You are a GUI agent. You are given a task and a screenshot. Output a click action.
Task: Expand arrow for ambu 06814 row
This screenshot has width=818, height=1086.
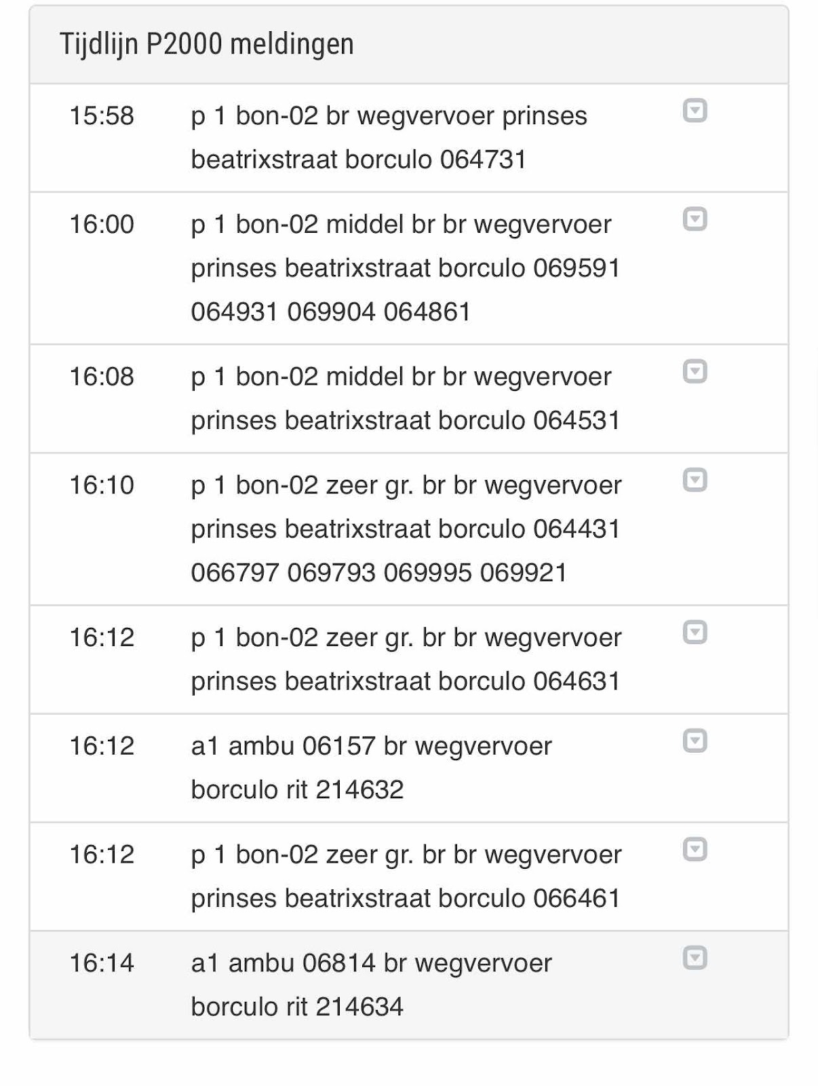tap(695, 957)
